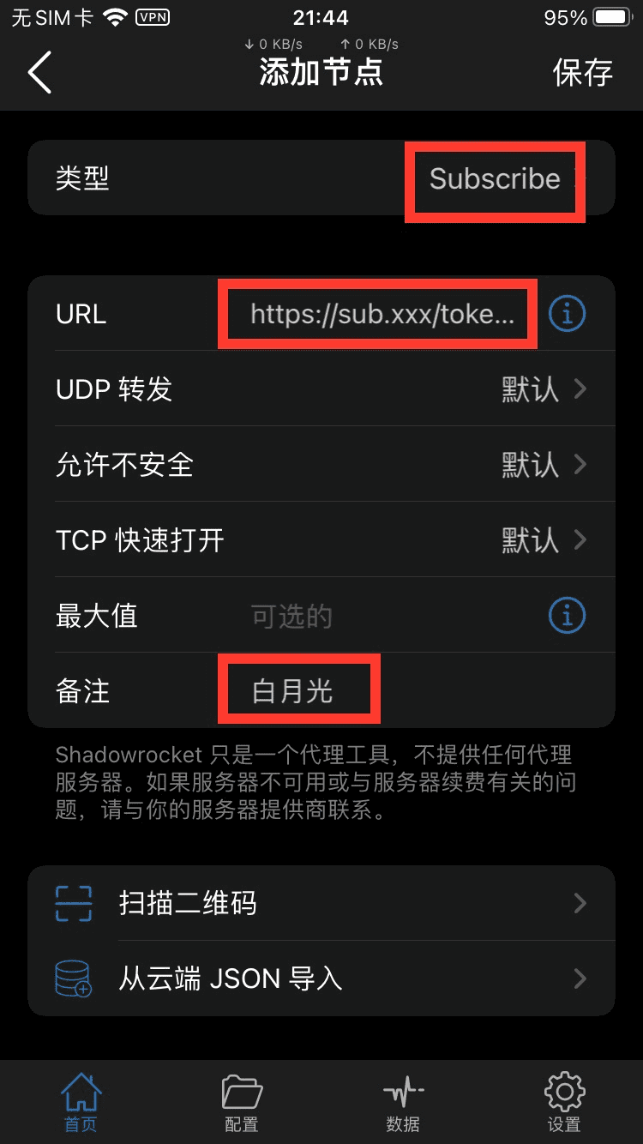Image resolution: width=643 pixels, height=1144 pixels.
Task: Open the 类型 Subscribe type selector
Action: pos(321,178)
